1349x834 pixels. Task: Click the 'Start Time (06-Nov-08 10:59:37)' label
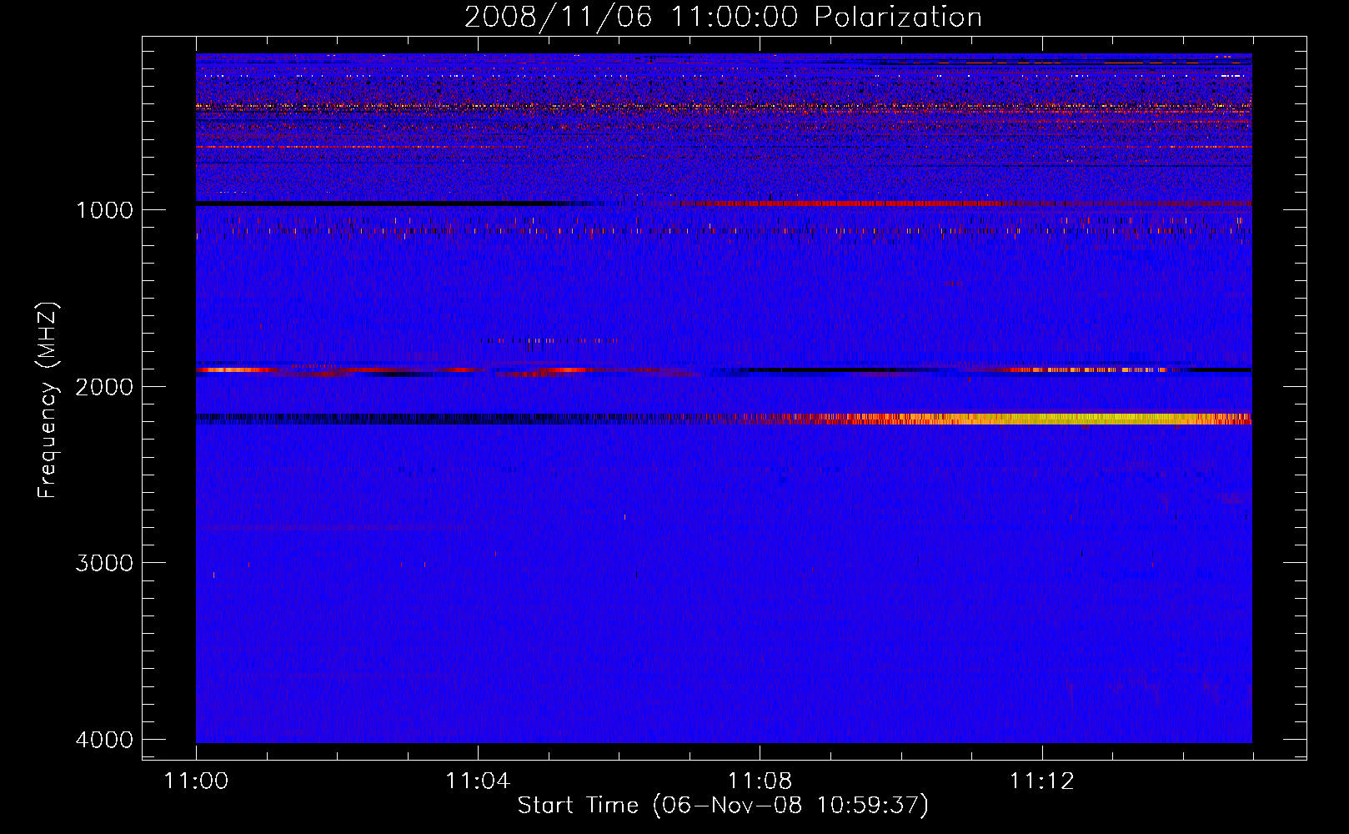(723, 806)
